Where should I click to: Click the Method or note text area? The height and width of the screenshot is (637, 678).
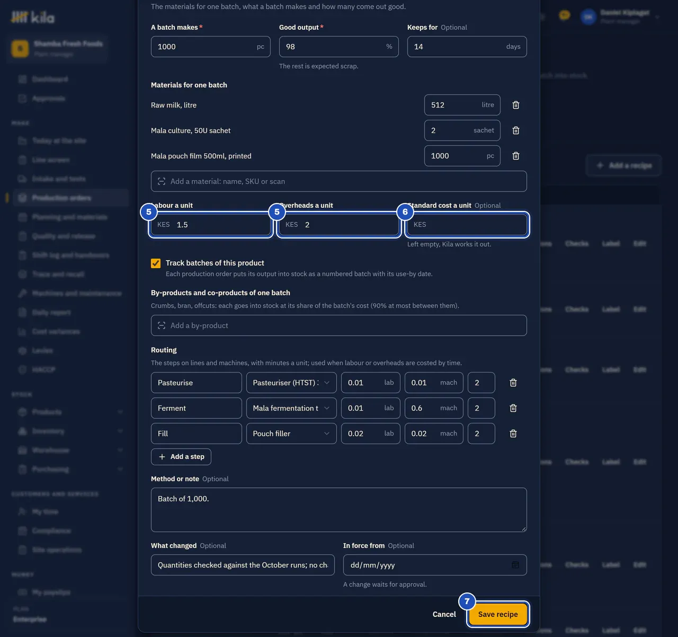click(339, 510)
